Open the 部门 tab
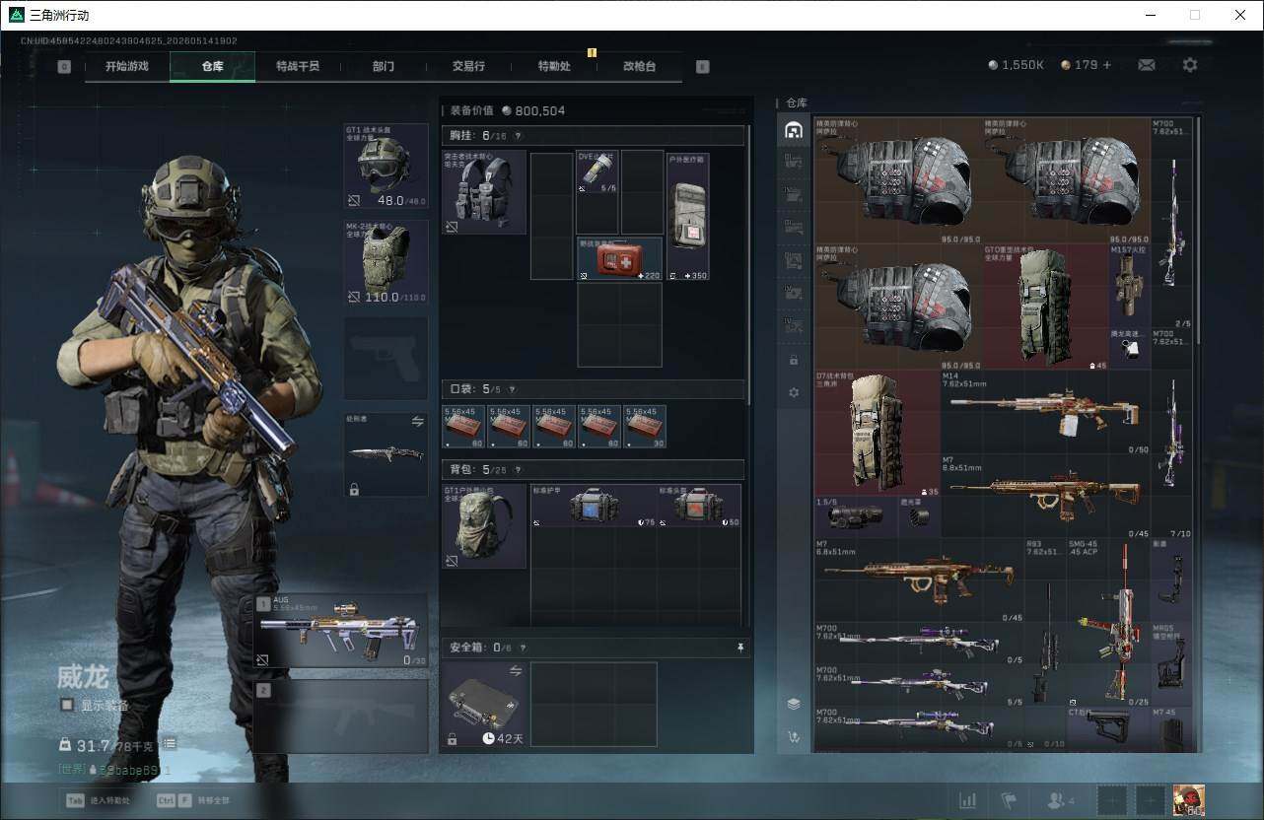The height and width of the screenshot is (820, 1264). click(x=384, y=66)
